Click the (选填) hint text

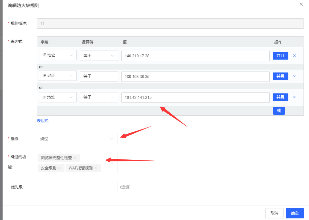(125, 187)
